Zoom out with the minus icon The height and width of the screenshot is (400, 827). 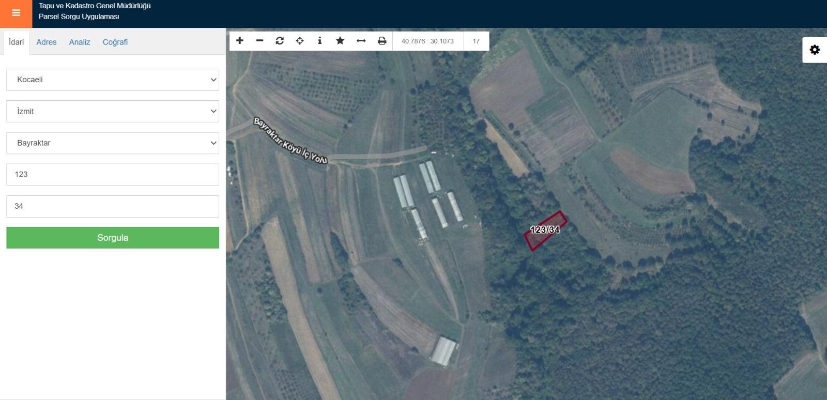pos(260,41)
